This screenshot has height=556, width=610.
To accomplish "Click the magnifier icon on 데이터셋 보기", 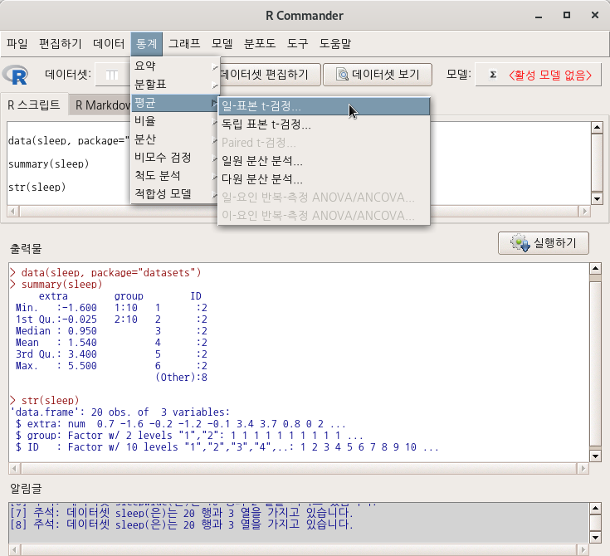I will coord(342,75).
